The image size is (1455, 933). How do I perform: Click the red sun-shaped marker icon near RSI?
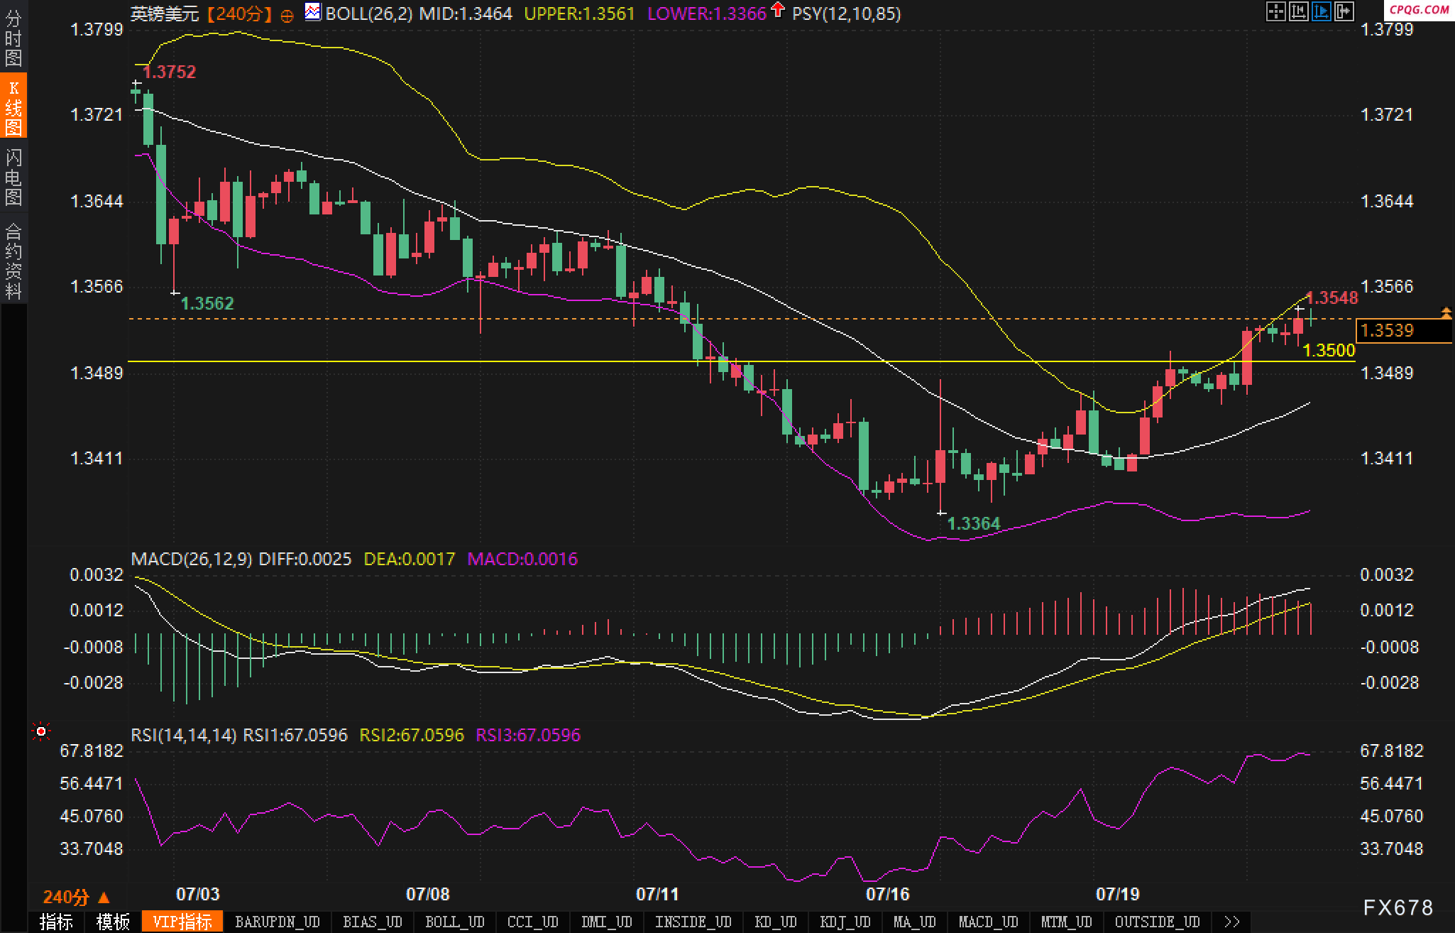pyautogui.click(x=41, y=731)
